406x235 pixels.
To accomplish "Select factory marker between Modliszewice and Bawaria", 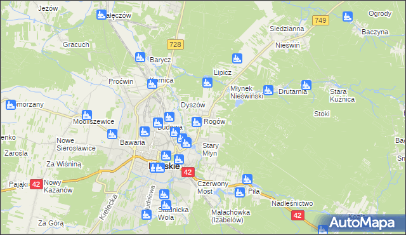I will pos(112,134).
